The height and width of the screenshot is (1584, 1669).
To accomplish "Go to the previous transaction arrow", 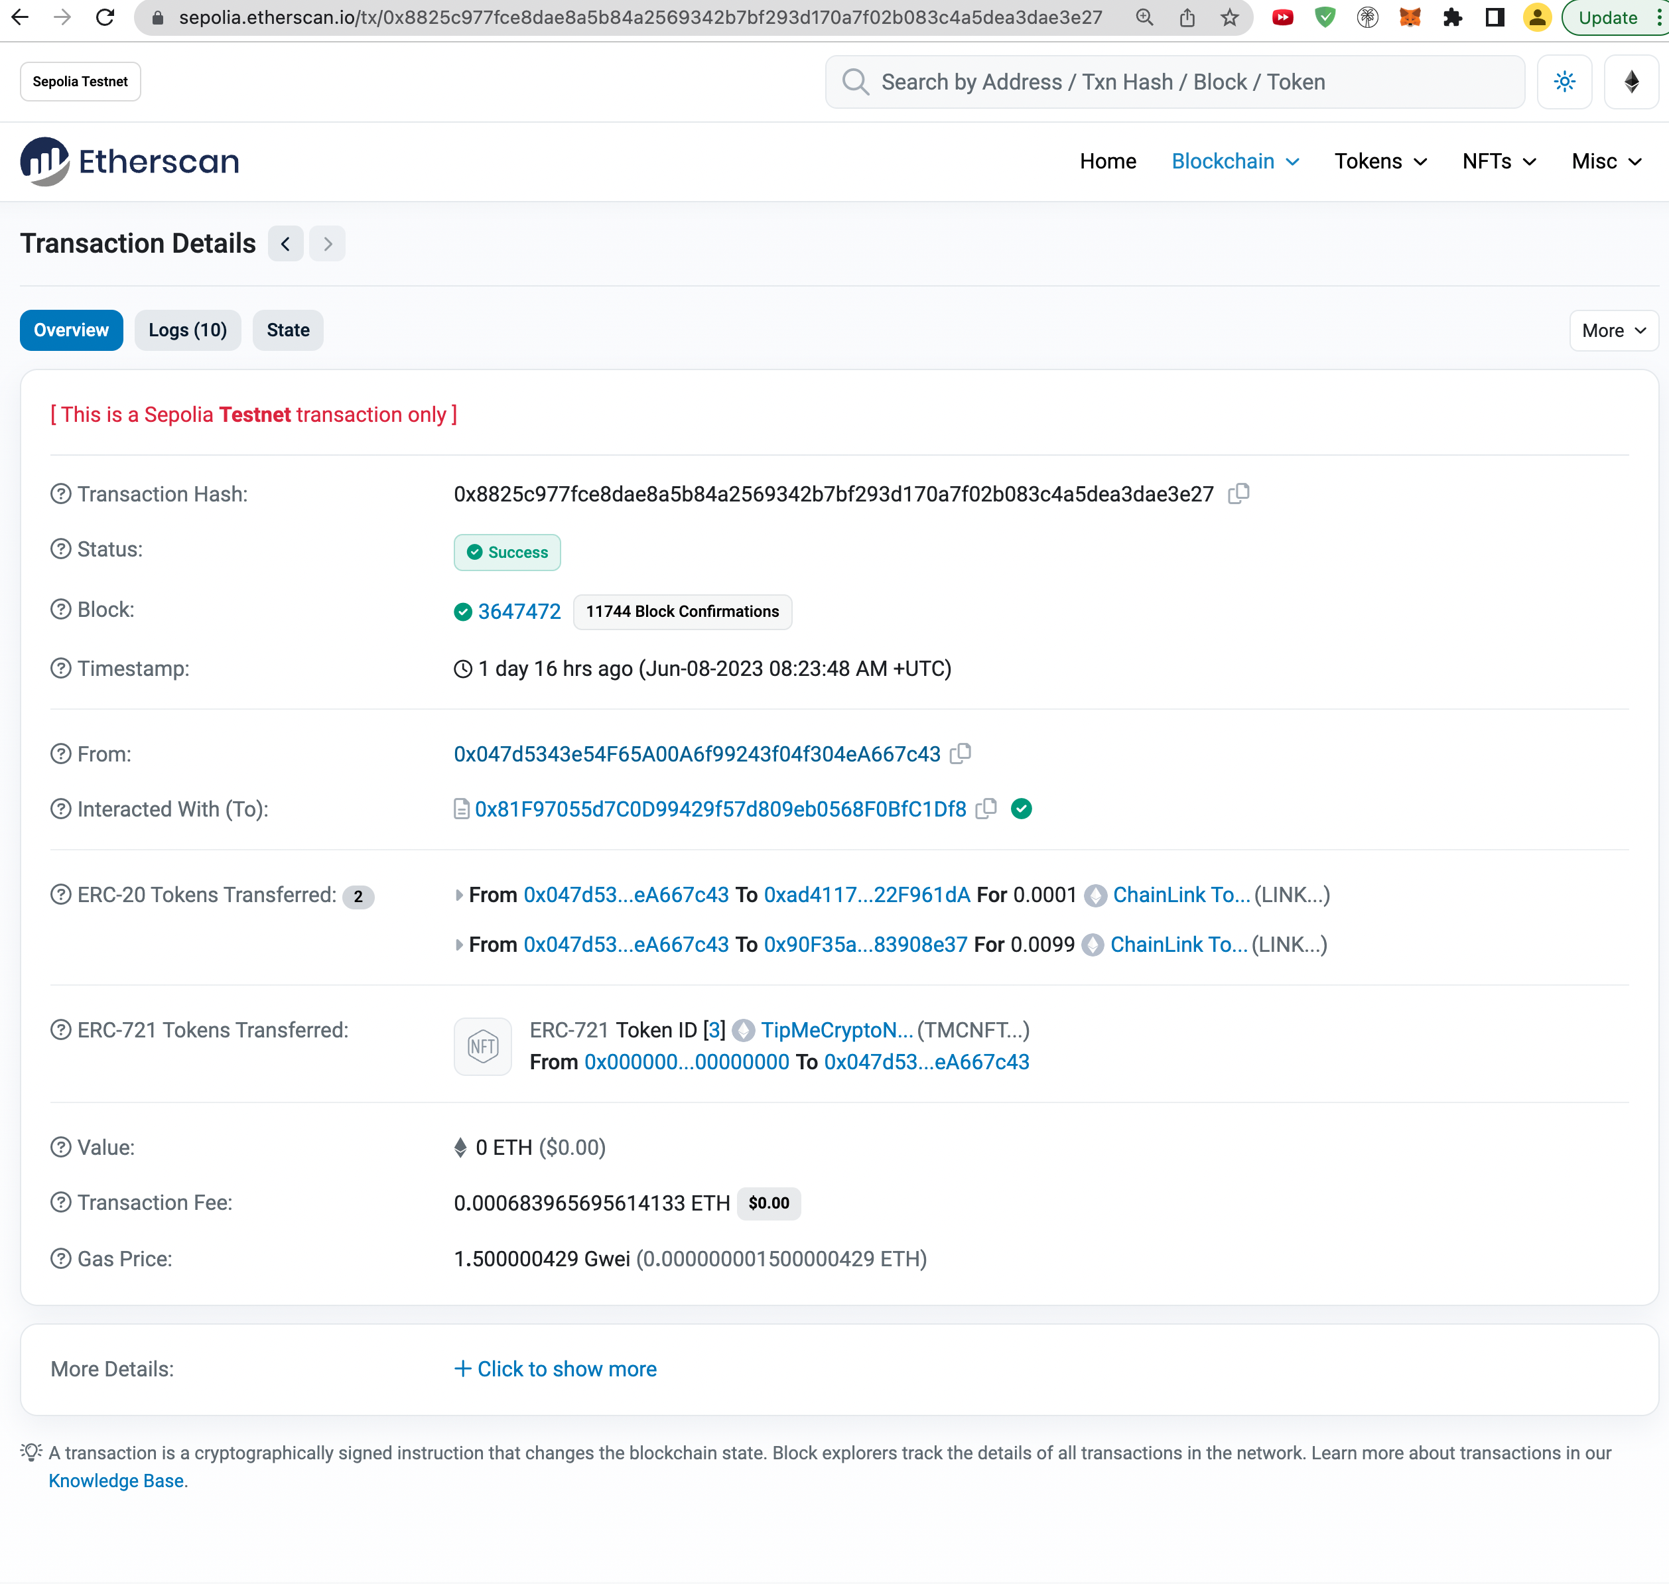I will 285,244.
